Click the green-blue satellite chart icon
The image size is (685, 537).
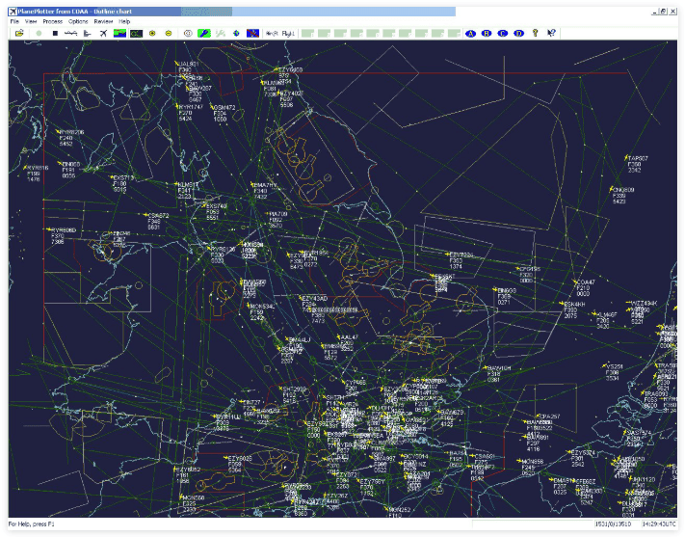pos(119,33)
